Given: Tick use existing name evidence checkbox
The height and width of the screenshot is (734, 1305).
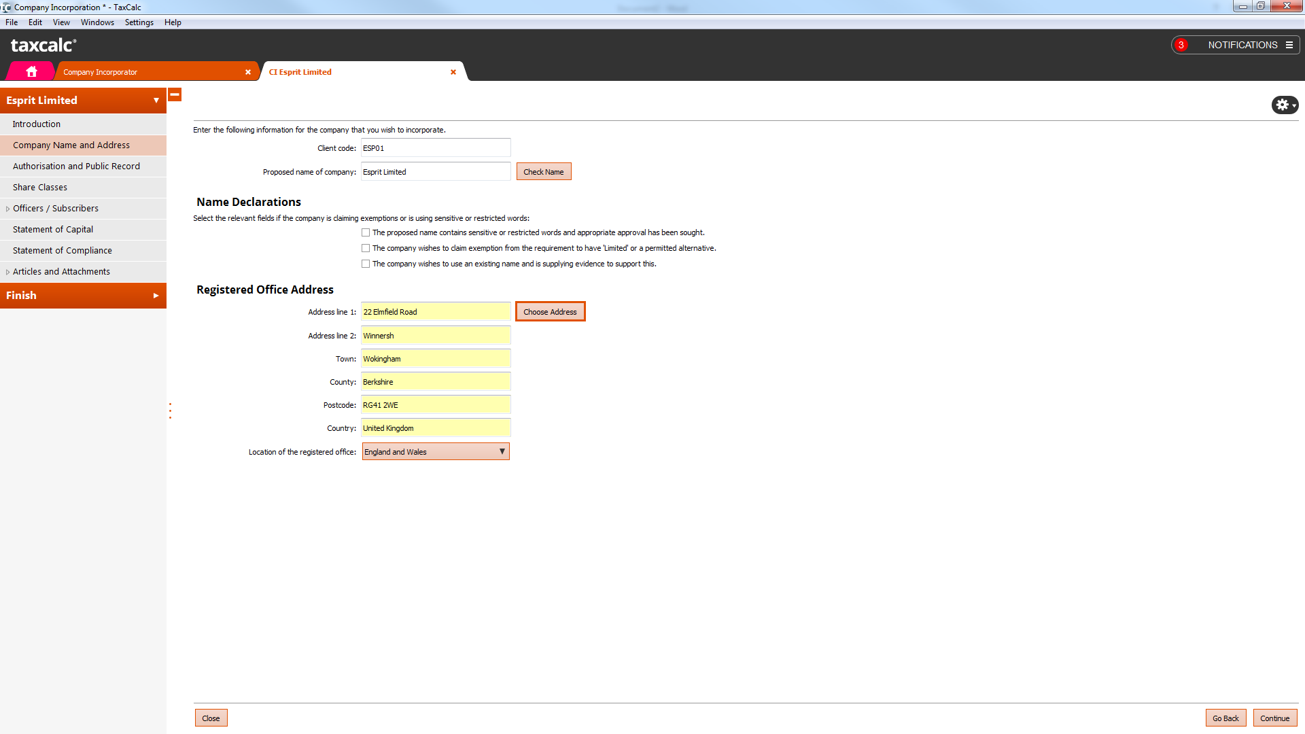Looking at the screenshot, I should 366,264.
